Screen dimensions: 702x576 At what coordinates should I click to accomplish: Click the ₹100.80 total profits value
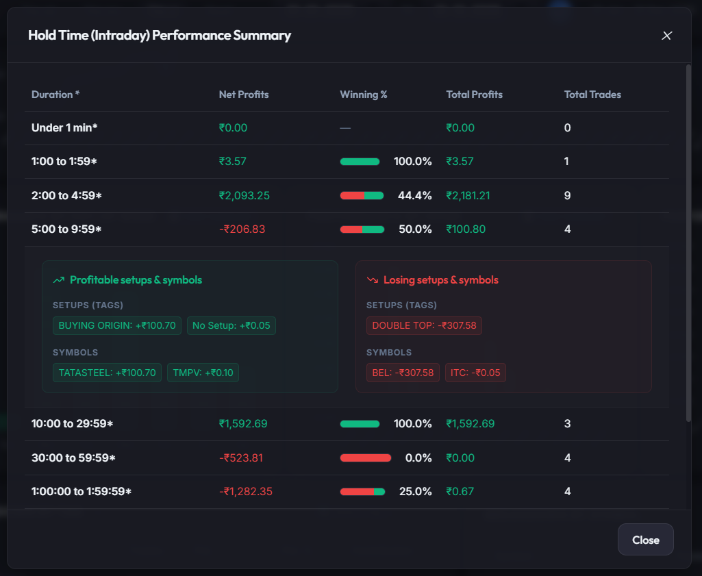coord(466,229)
